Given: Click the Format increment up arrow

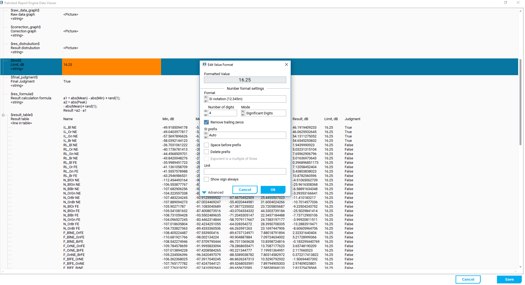Looking at the screenshot, I should tap(206, 97).
